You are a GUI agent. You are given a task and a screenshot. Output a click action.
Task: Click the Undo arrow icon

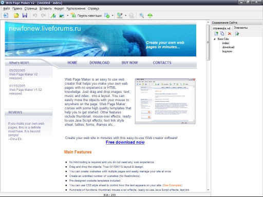point(35,15)
